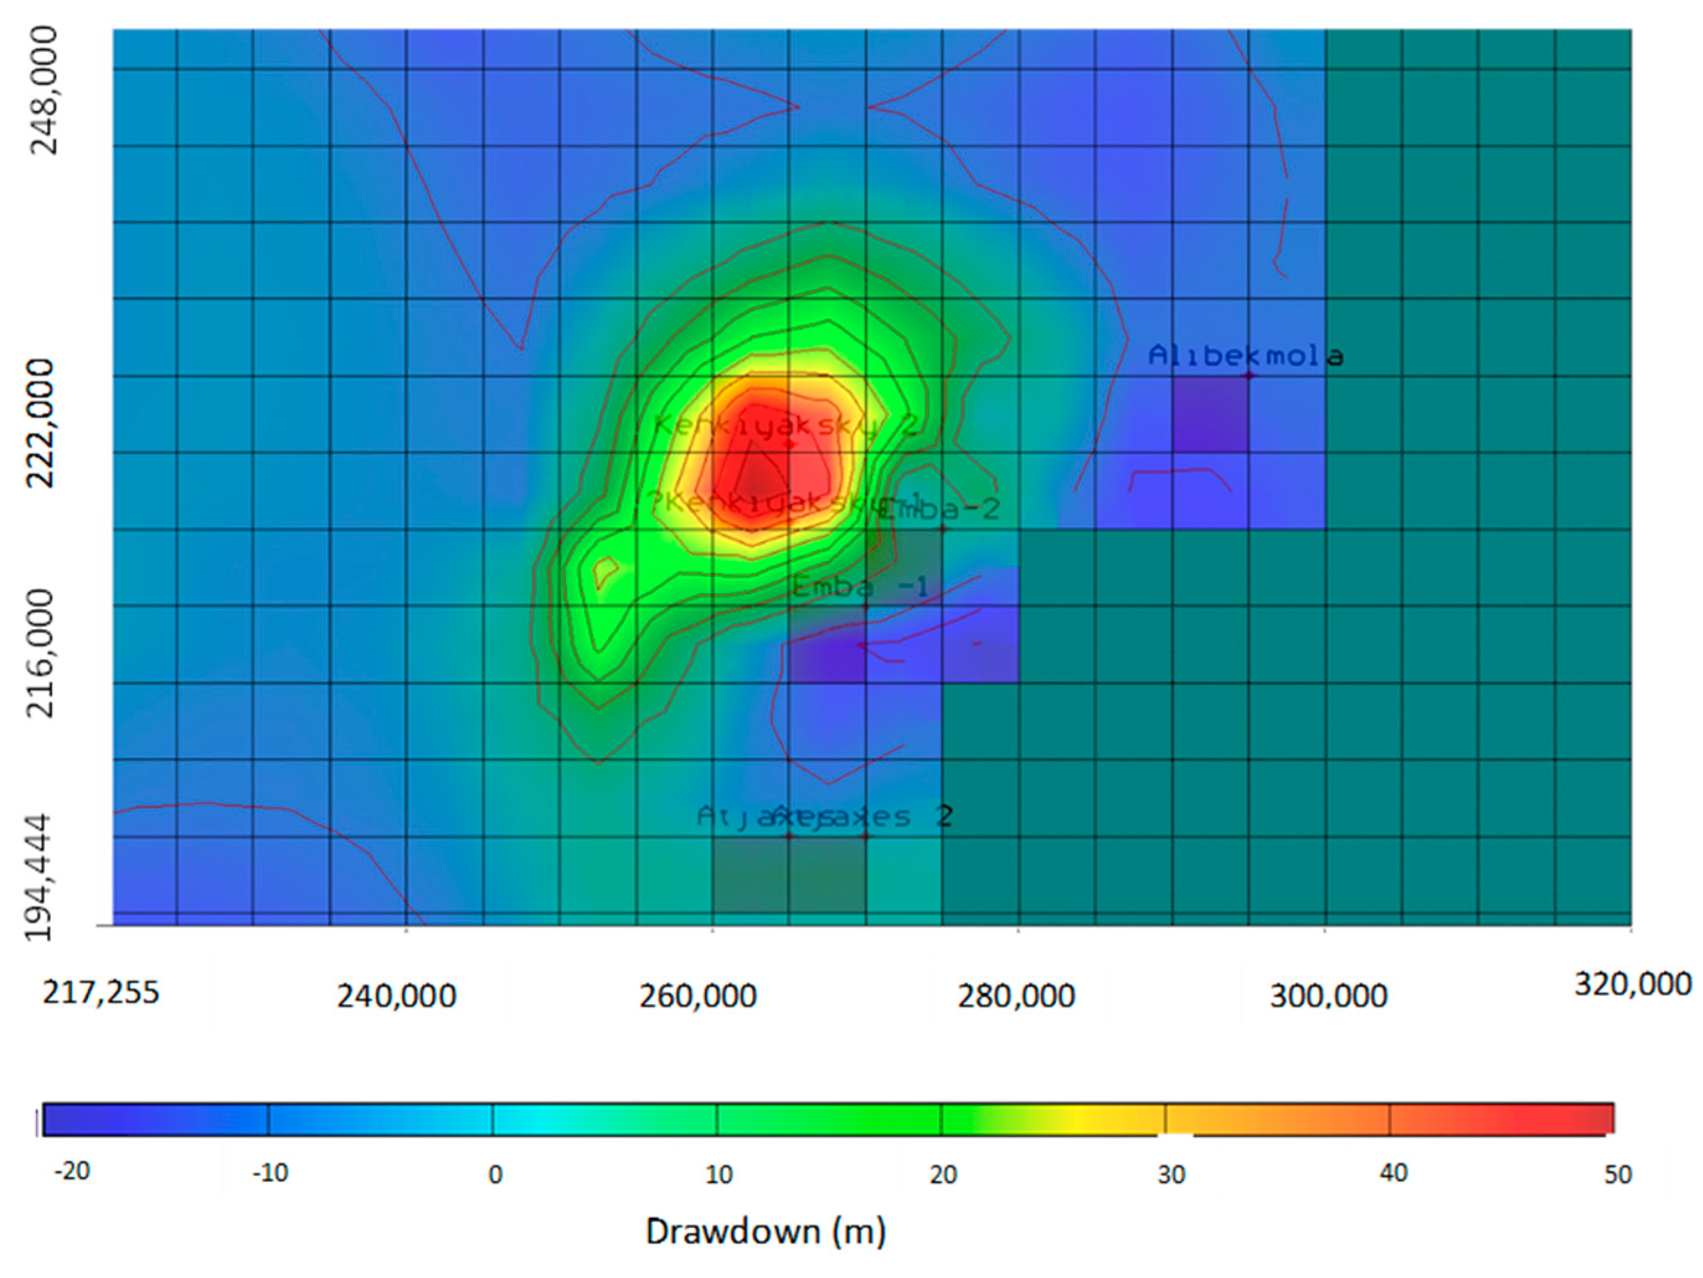Image resolution: width=1703 pixels, height=1278 pixels.
Task: Select the Emba -1 well label
Action: 860,588
